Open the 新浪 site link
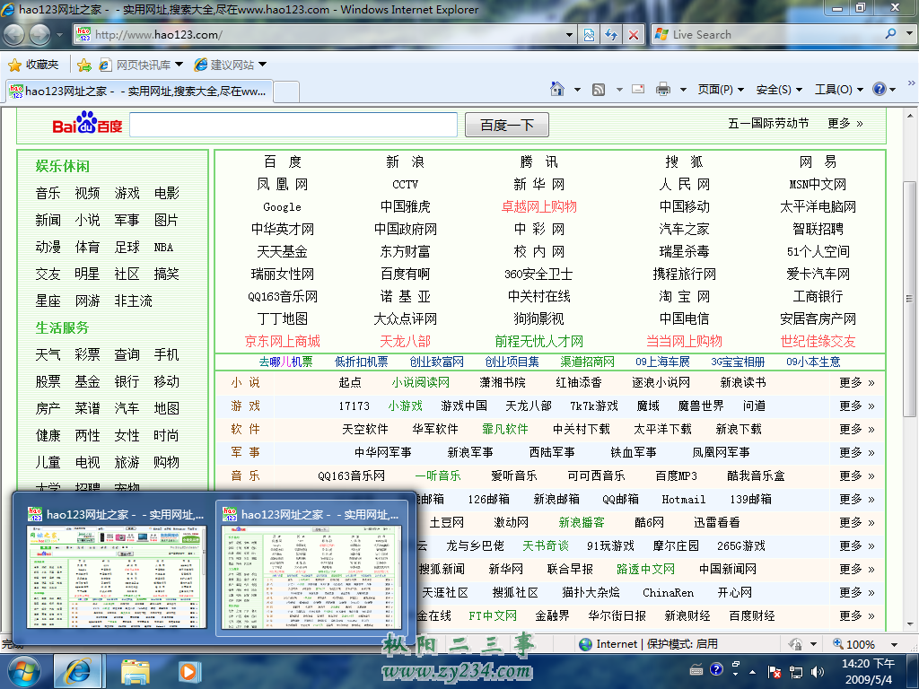919x689 pixels. point(405,161)
